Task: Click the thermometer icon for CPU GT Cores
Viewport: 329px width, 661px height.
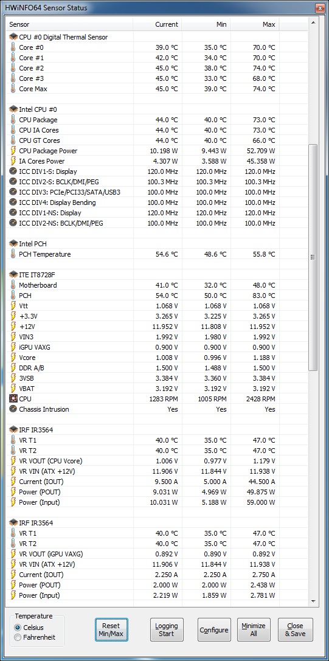Action: [x=13, y=140]
